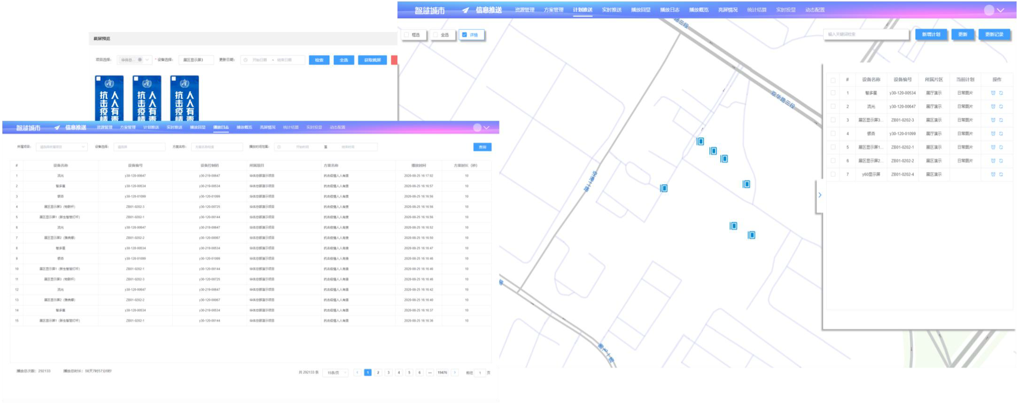Open the 方案管理 tab in map window
This screenshot has width=1019, height=403.
tap(553, 10)
